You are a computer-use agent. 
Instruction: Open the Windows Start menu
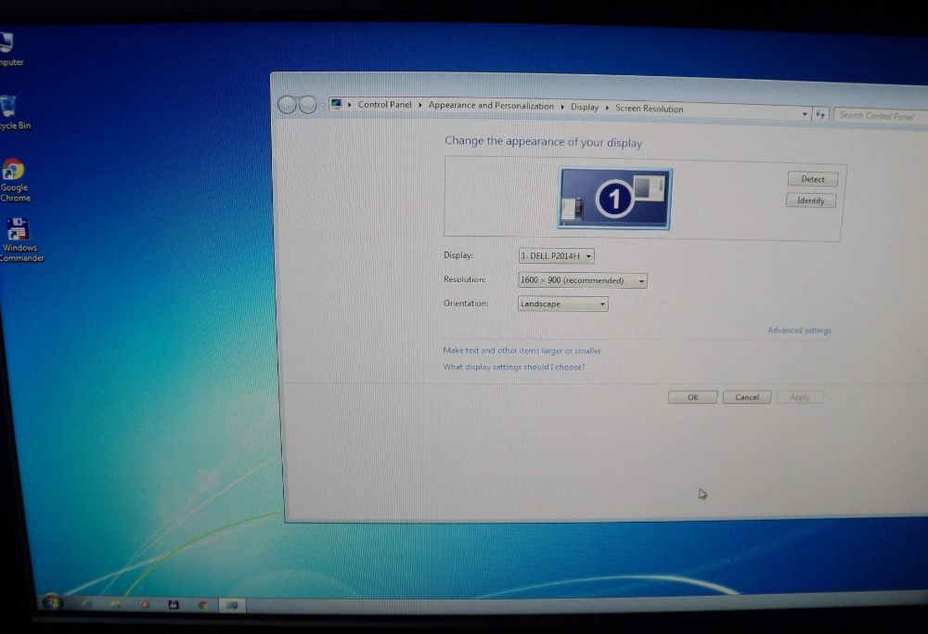[52, 602]
